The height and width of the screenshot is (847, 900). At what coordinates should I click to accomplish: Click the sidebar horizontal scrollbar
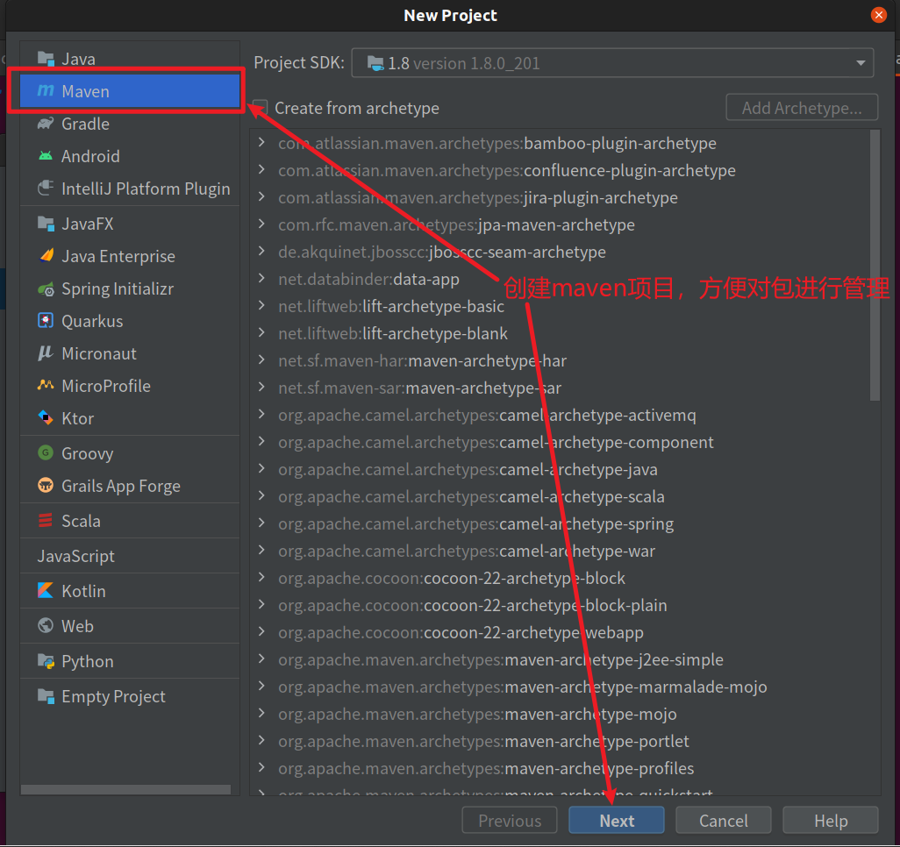125,790
